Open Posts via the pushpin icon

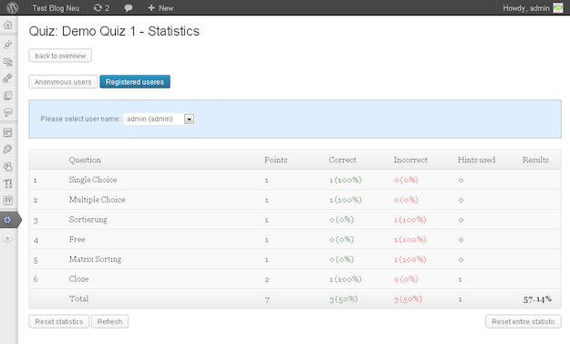[8, 45]
